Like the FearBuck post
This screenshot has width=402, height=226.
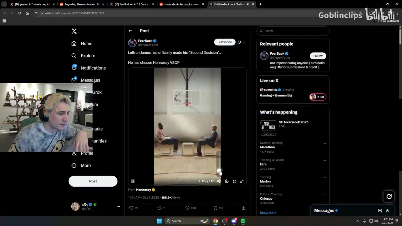(x=187, y=208)
